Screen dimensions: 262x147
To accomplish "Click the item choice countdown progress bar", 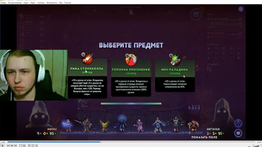I will [131, 103].
